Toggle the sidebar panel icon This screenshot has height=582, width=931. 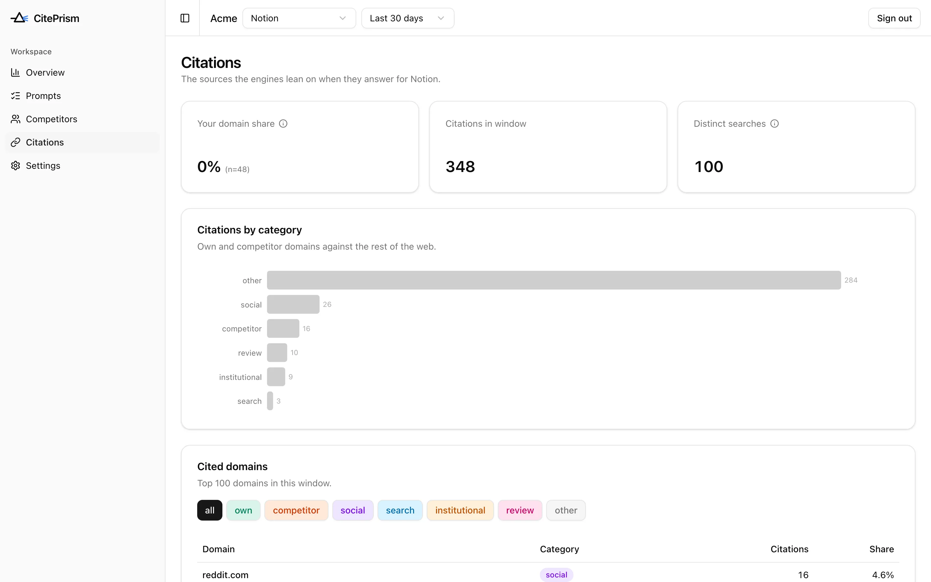click(x=185, y=18)
